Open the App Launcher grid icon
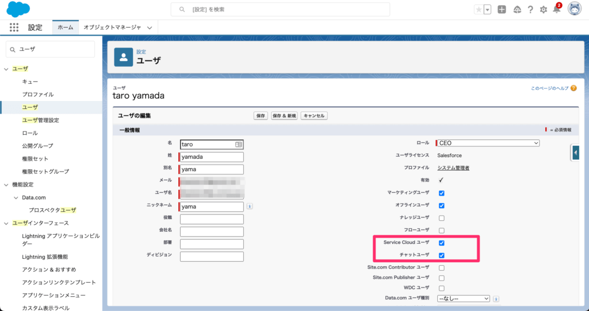This screenshot has height=311, width=589. point(14,27)
